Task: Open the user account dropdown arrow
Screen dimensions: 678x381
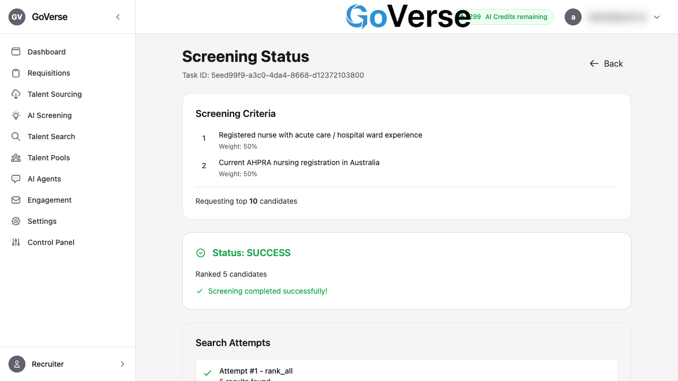Action: point(657,17)
